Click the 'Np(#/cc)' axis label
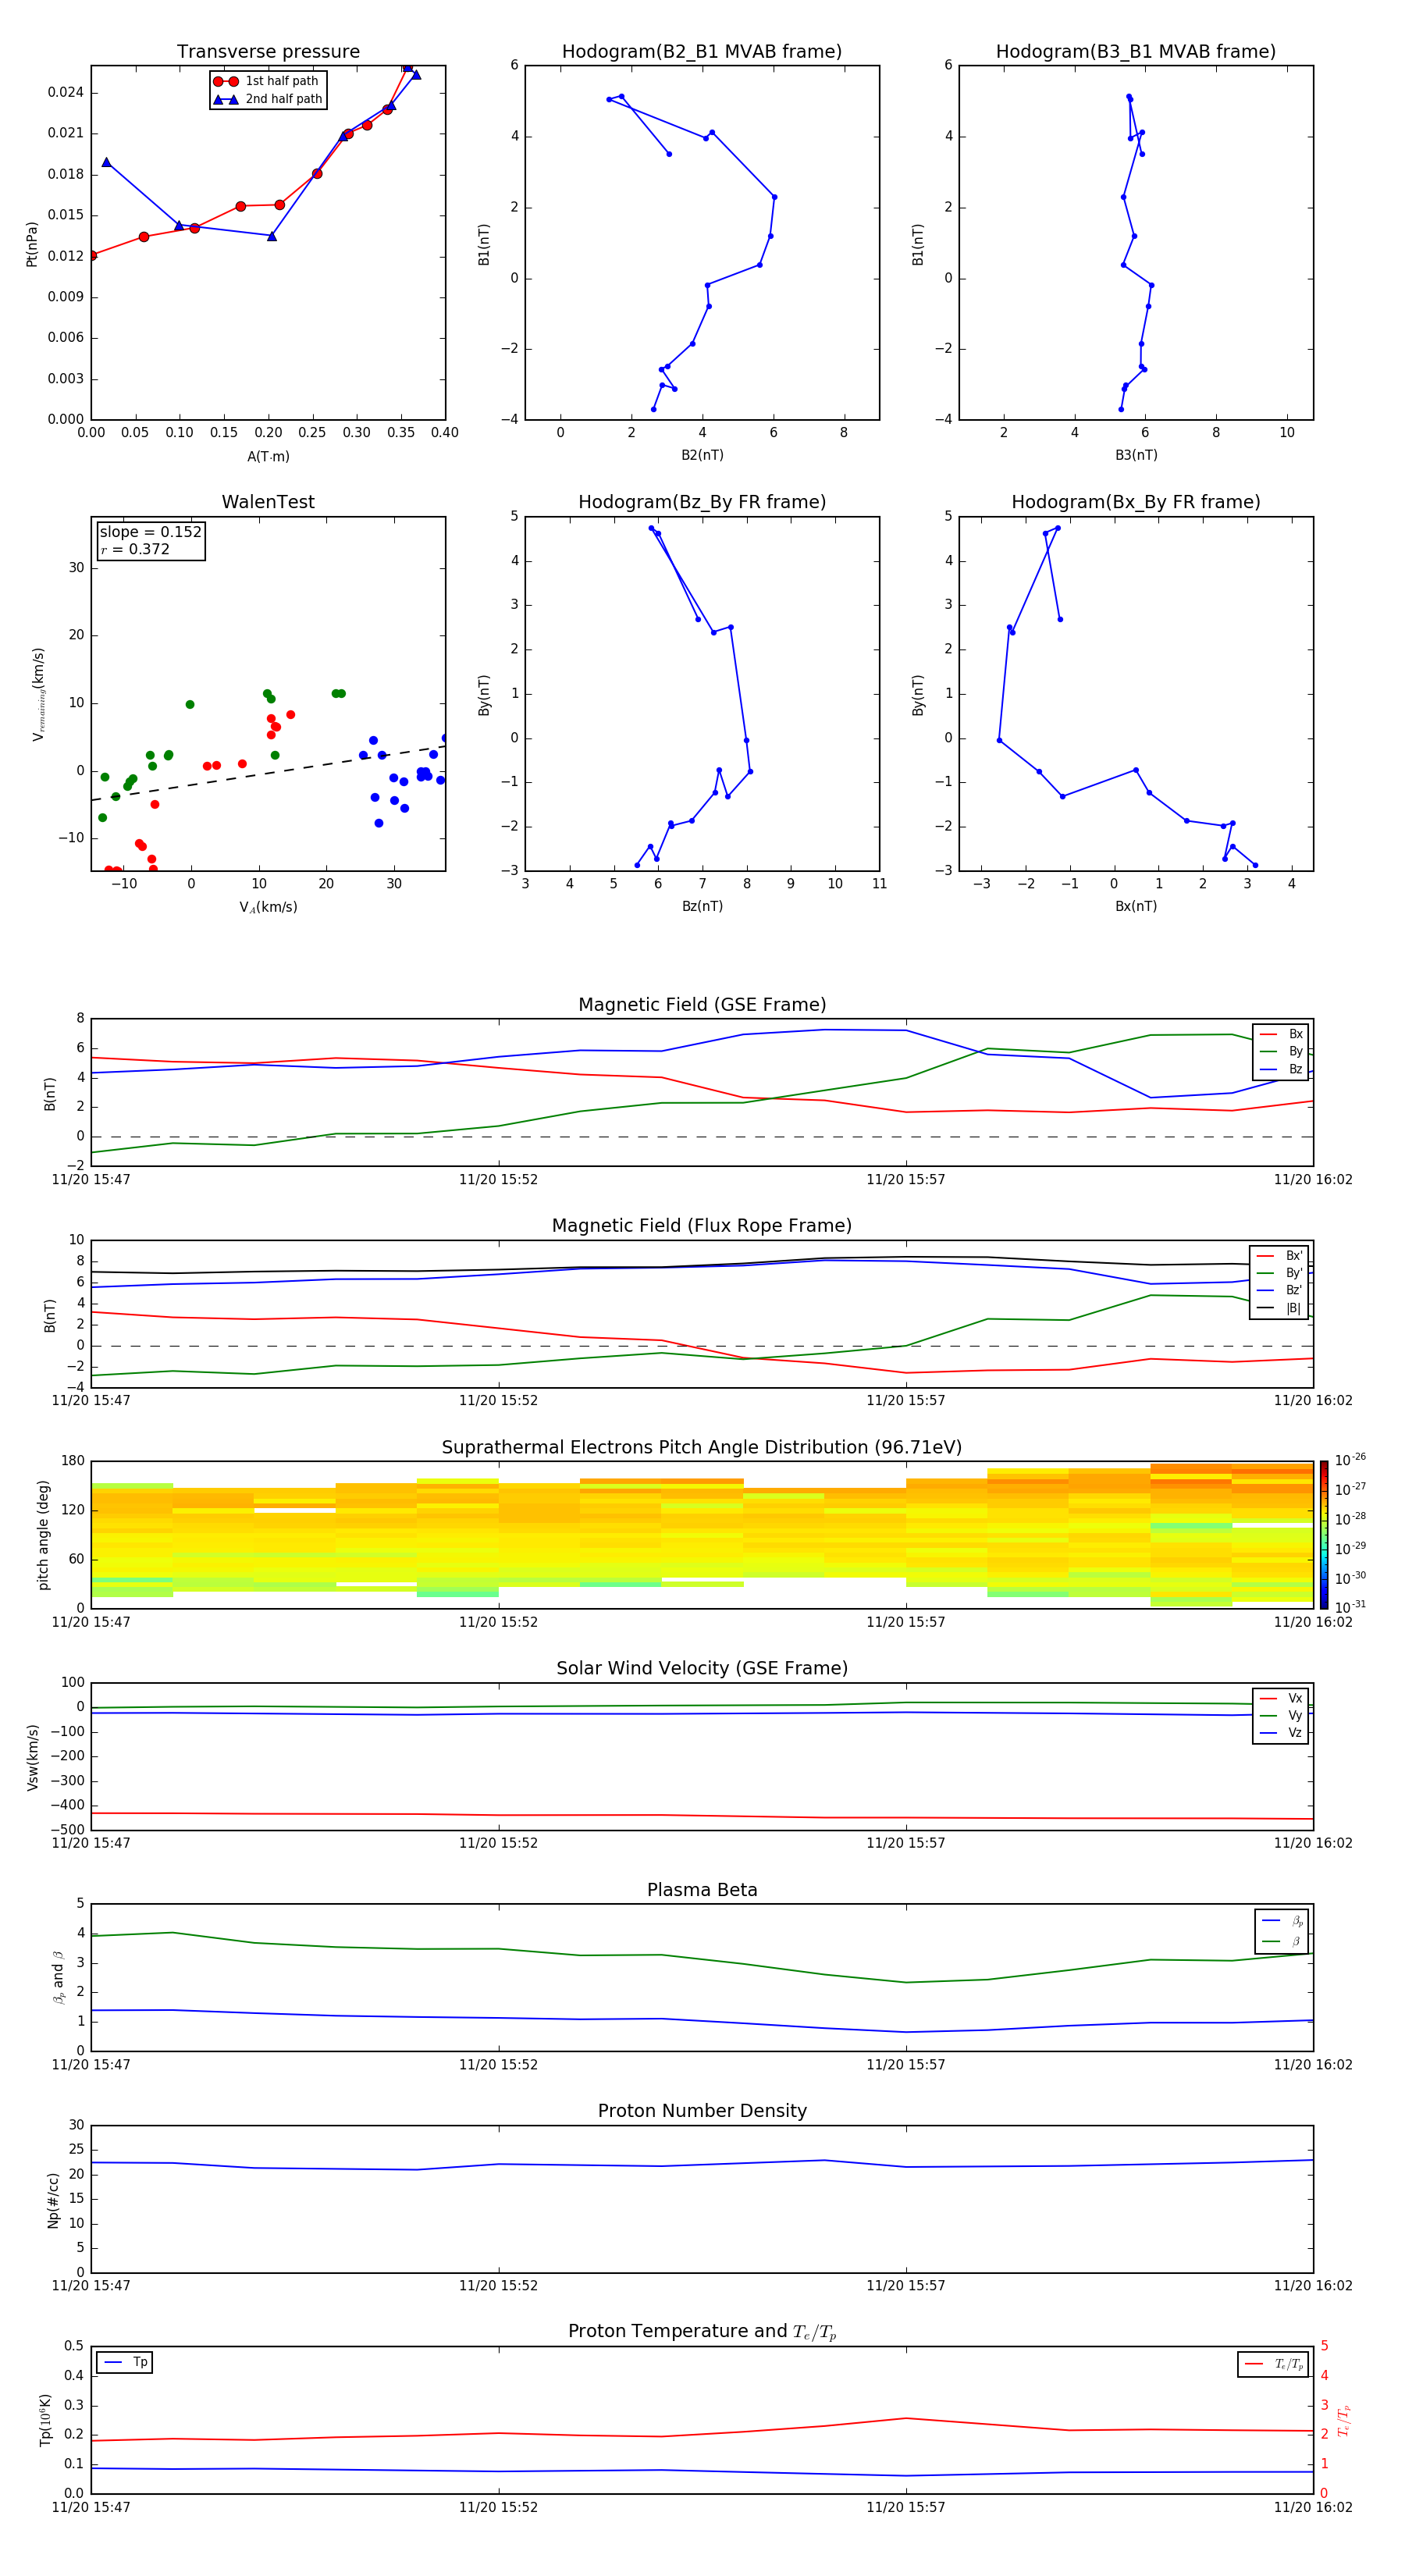The height and width of the screenshot is (2576, 1405). 53,2200
